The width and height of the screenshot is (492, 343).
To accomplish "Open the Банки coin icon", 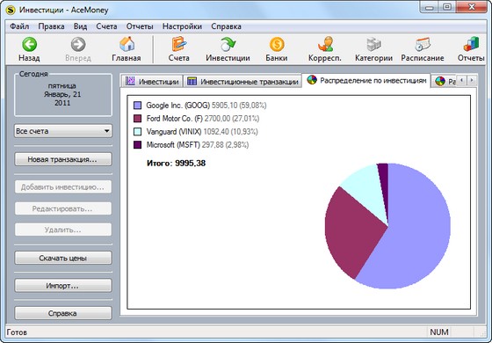I will (277, 44).
